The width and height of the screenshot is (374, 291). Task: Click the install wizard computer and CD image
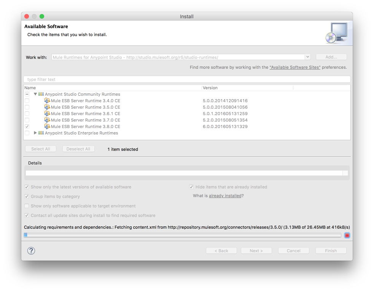pyautogui.click(x=337, y=33)
